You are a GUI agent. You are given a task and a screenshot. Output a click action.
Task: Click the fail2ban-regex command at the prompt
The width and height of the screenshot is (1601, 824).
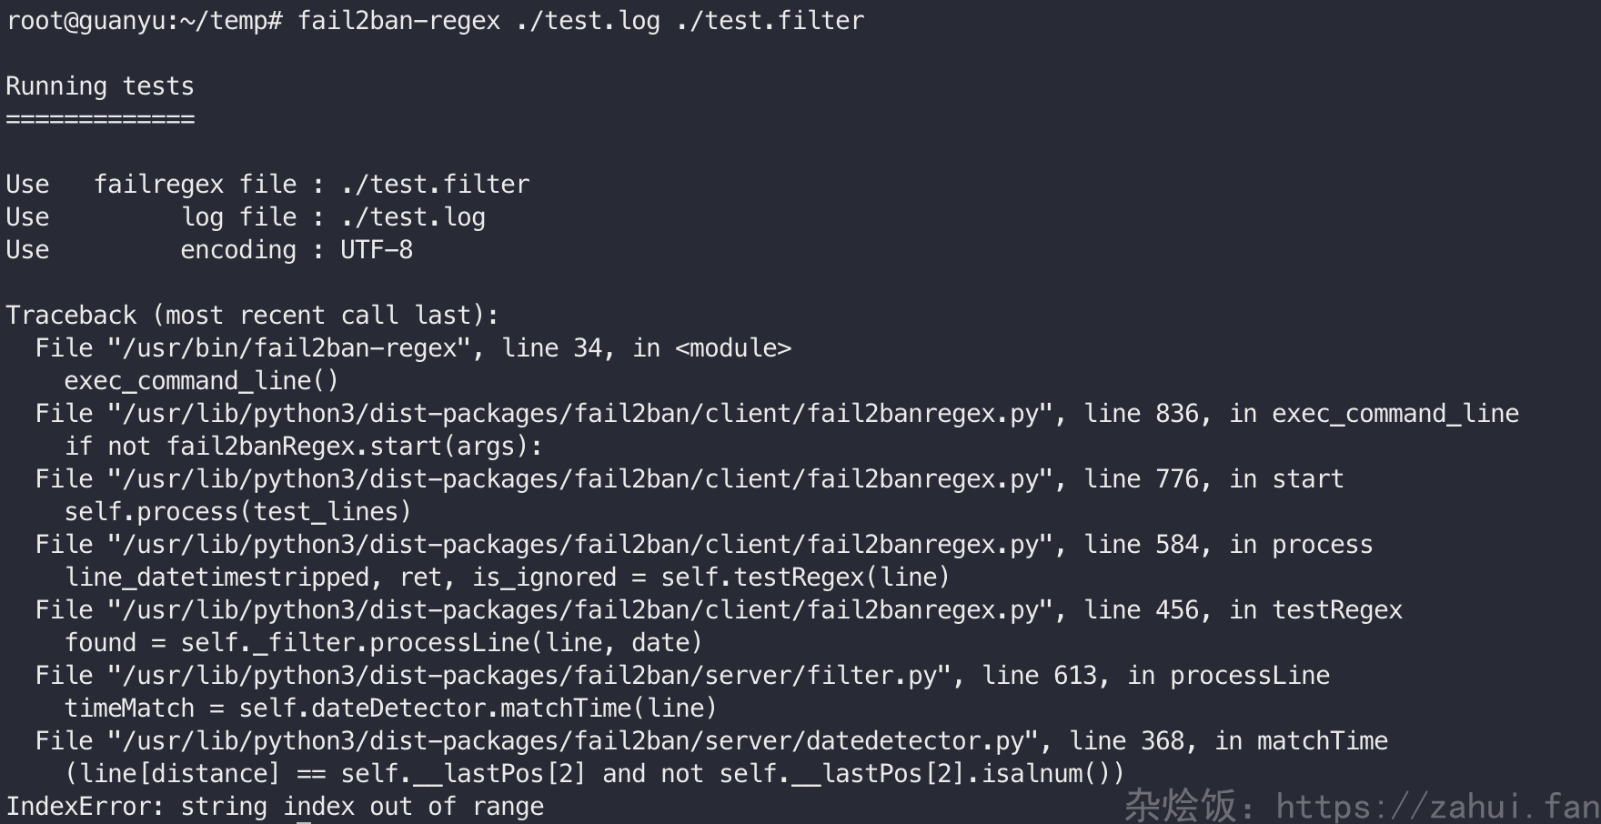(398, 20)
